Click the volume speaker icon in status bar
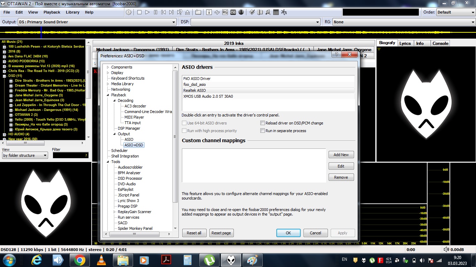This screenshot has height=267, width=476. click(446, 250)
